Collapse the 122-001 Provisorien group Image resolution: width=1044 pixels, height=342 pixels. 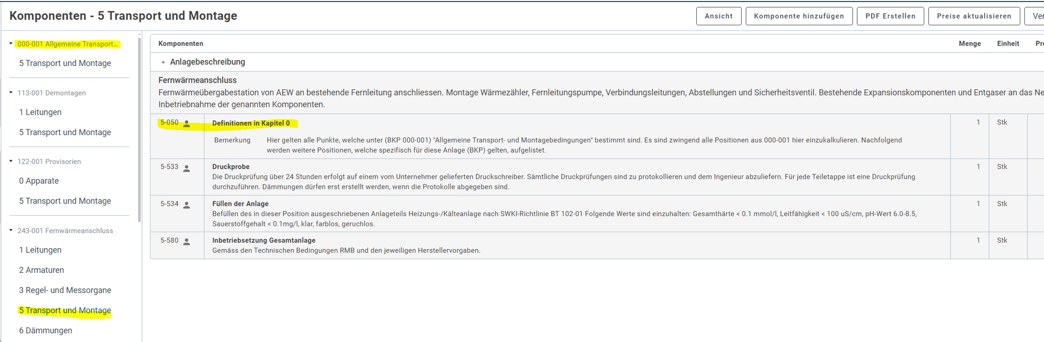pos(11,161)
